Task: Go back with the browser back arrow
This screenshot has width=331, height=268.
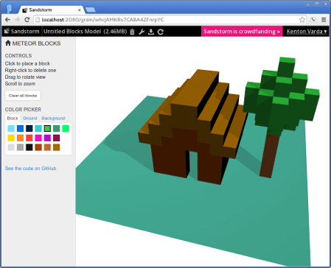Action: [x=7, y=20]
